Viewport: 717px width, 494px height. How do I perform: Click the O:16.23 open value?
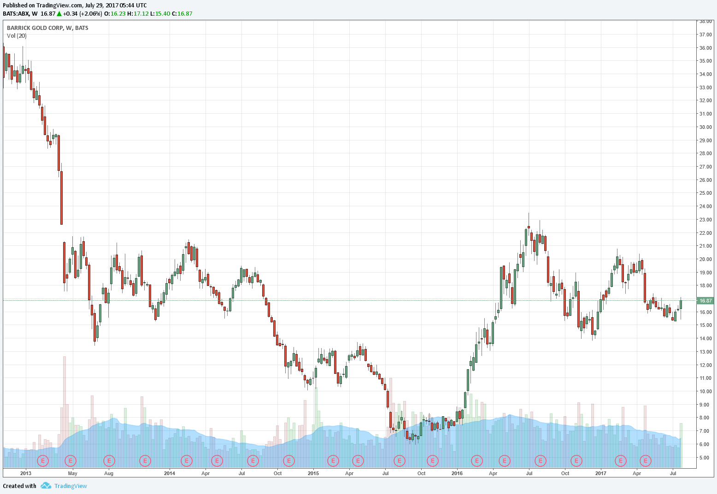tap(115, 13)
